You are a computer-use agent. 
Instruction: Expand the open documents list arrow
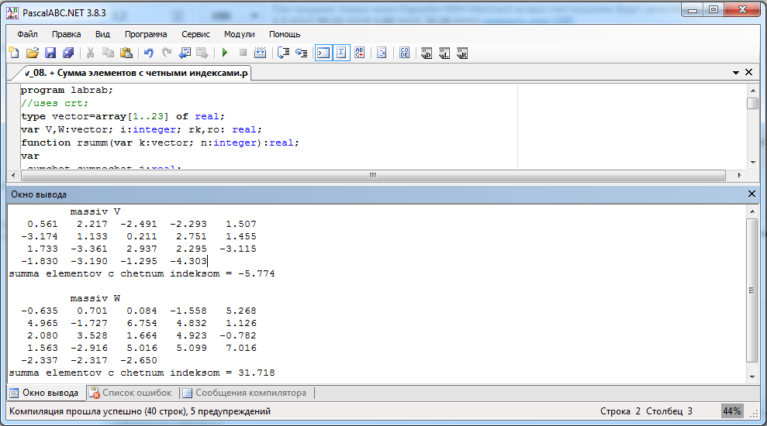pos(735,73)
